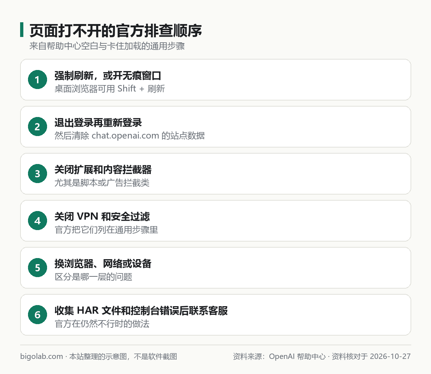The height and width of the screenshot is (374, 431).
Task: Select the line 尤其是脚本或广告拦截类
Action: pyautogui.click(x=102, y=183)
